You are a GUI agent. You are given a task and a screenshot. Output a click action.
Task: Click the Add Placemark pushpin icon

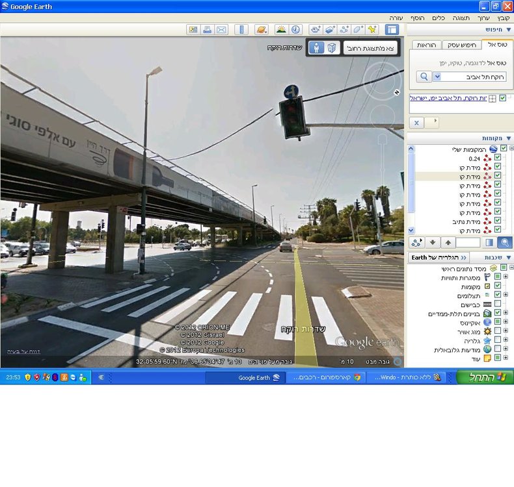click(x=372, y=30)
